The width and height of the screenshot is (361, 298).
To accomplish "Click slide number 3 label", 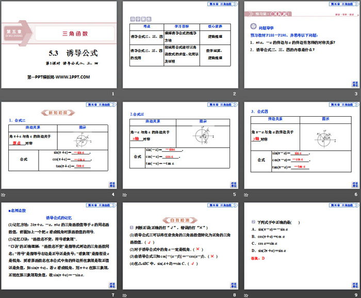I will click(x=356, y=93).
